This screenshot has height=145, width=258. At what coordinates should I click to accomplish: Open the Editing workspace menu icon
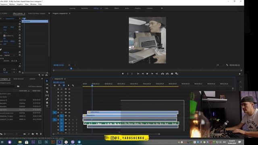pyautogui.click(x=101, y=8)
